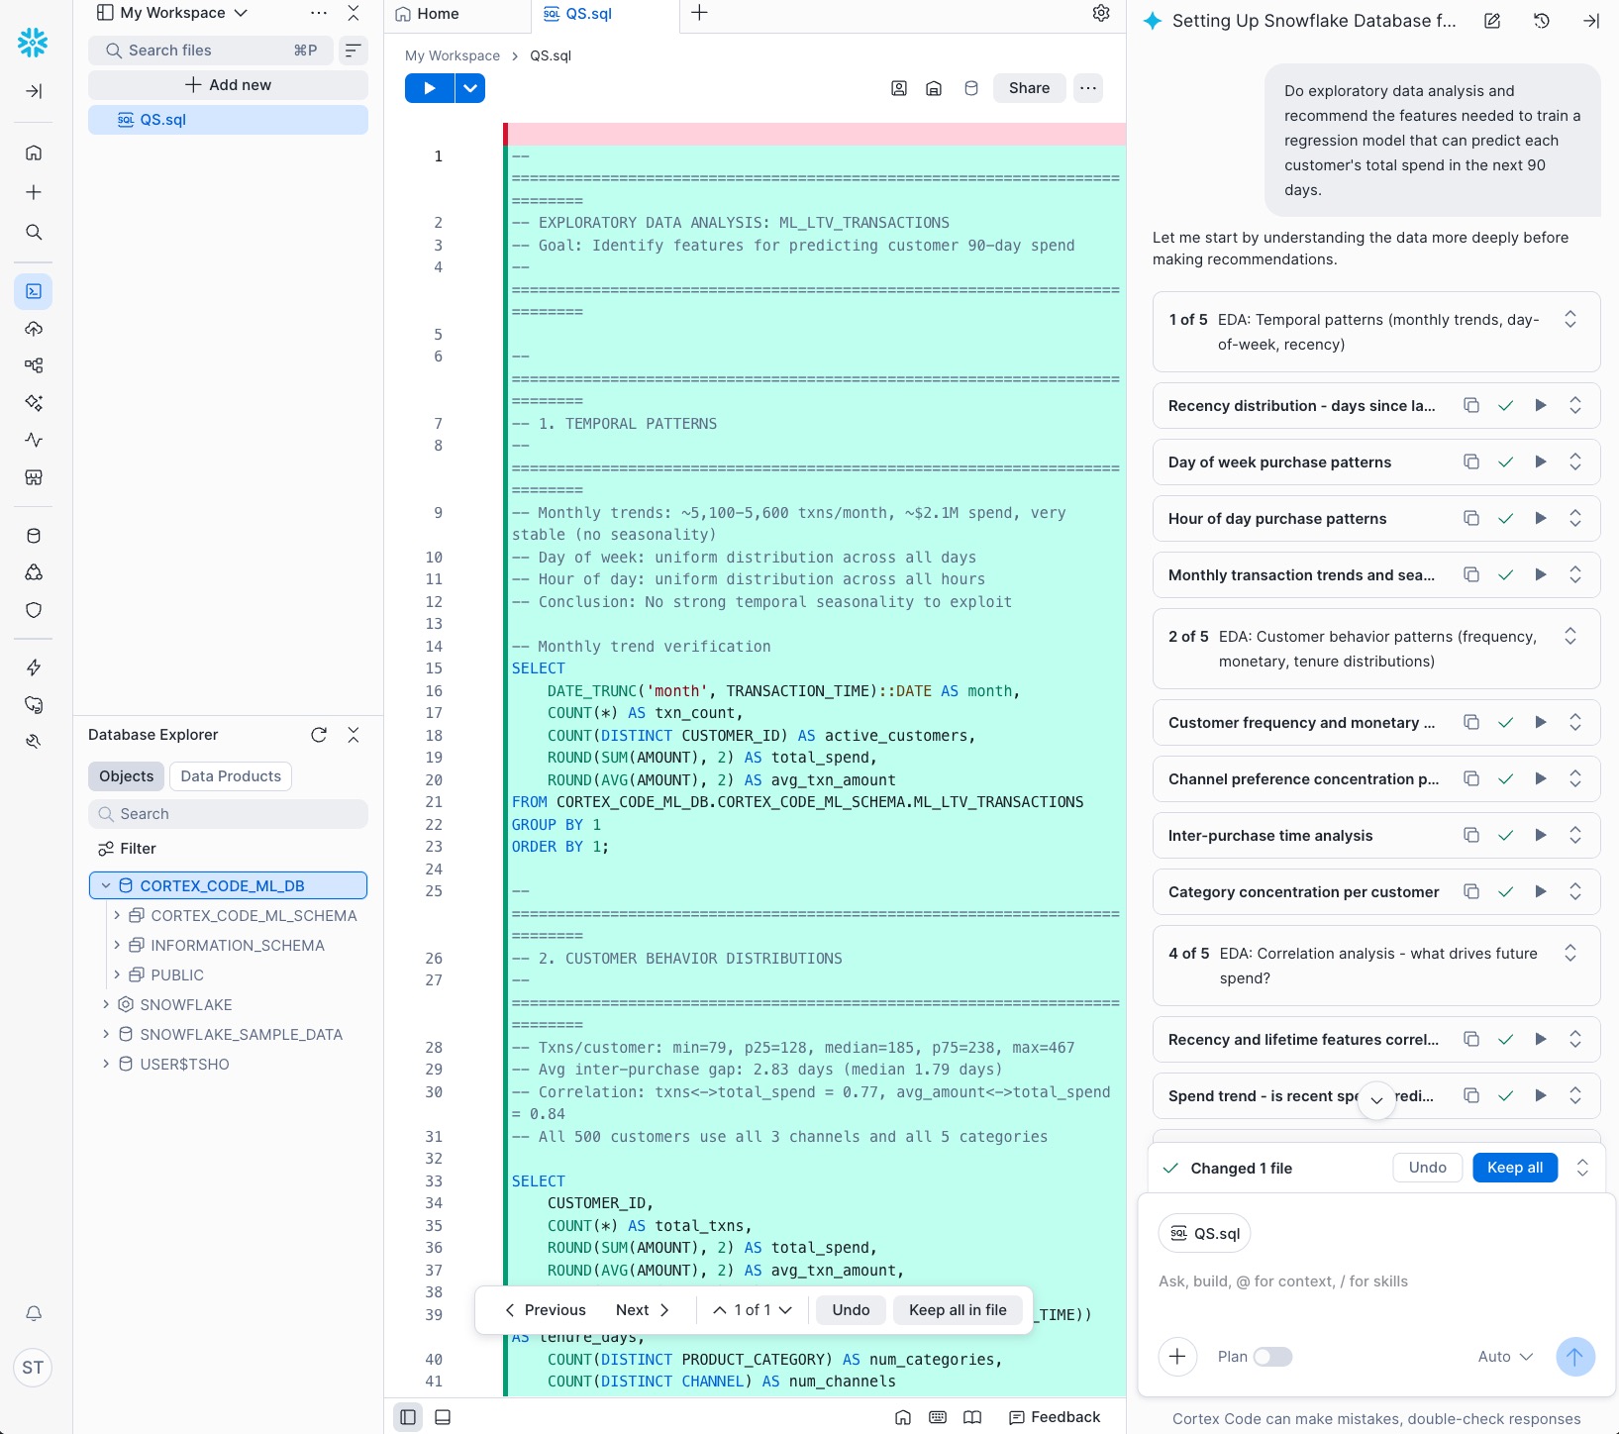
Task: Click the chat prompt input field
Action: click(1376, 1281)
